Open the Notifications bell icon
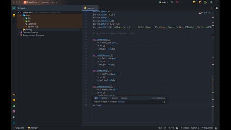The height and width of the screenshot is (130, 231). tap(217, 8)
